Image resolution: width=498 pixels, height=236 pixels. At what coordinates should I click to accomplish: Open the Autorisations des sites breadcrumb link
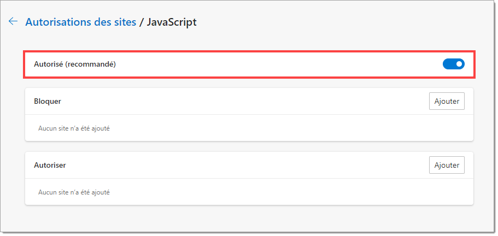pyautogui.click(x=81, y=22)
